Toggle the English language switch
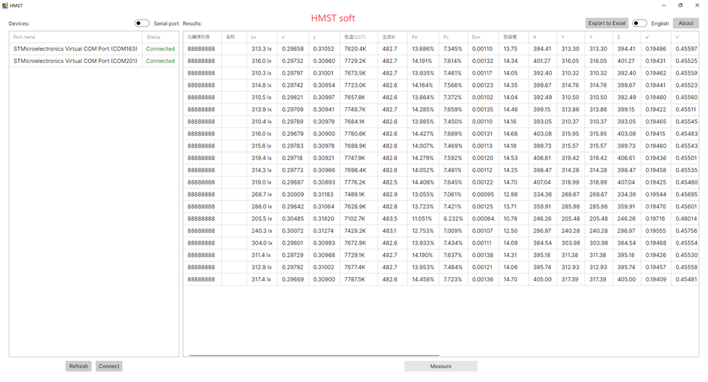Image resolution: width=708 pixels, height=382 pixels. point(639,23)
